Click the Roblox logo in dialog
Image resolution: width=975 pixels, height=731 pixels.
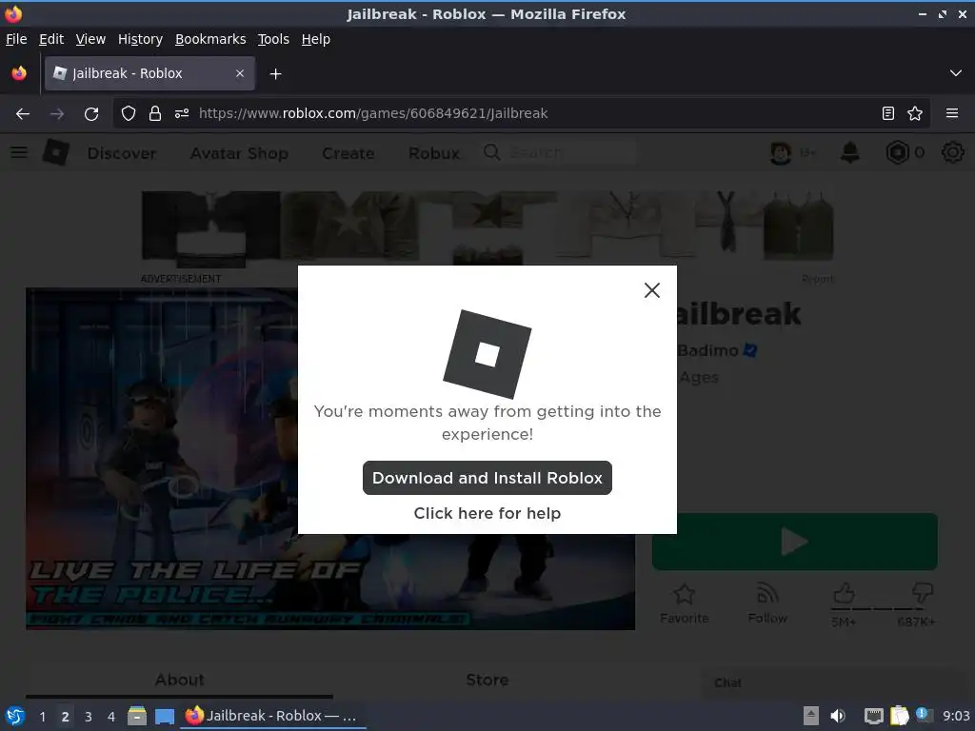[487, 354]
